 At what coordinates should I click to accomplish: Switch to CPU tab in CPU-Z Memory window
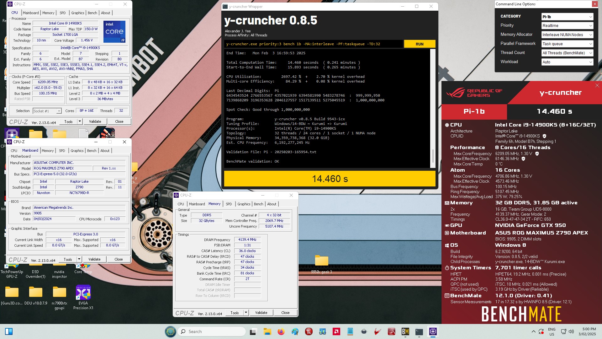(x=181, y=204)
